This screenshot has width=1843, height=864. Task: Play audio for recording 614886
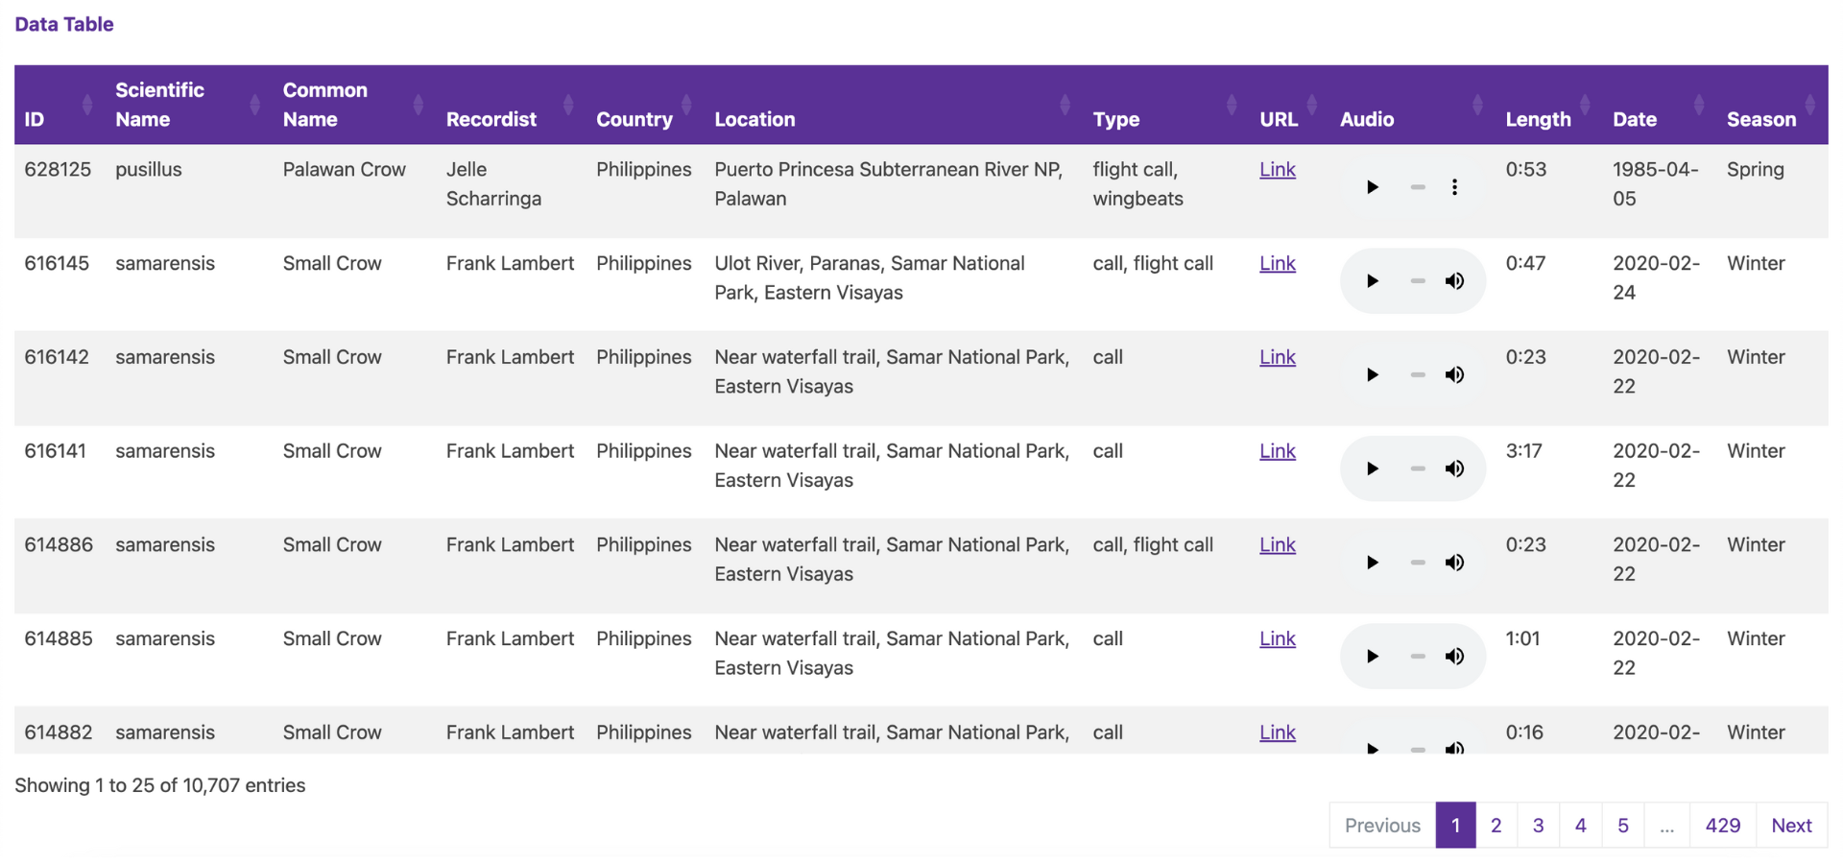[x=1372, y=563]
